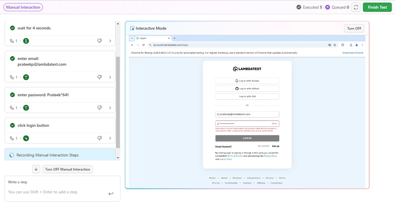395x206 pixels.
Task: Expand the 'wait for 4 seconds' step
Action: (x=110, y=41)
